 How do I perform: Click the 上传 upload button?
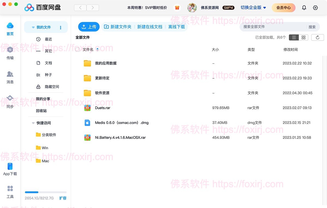(x=89, y=27)
